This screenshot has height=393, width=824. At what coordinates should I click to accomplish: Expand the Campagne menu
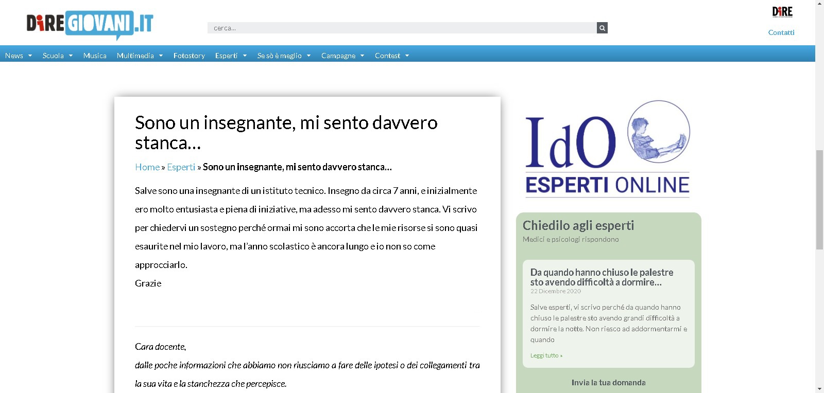(342, 56)
